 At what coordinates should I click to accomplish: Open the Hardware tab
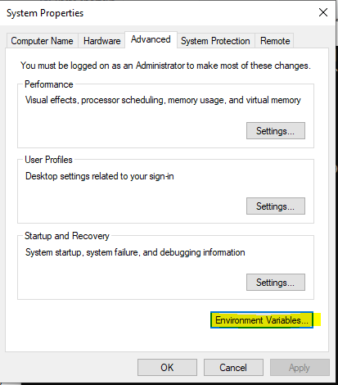(x=101, y=41)
